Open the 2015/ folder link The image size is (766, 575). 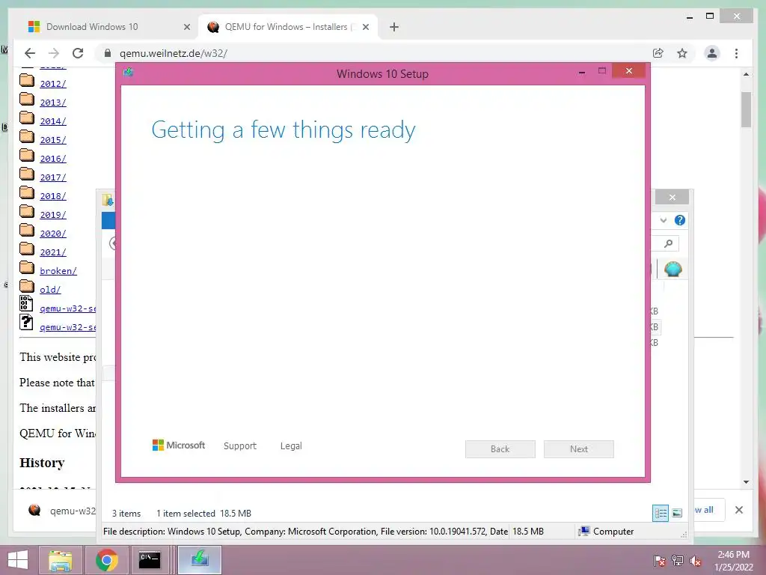(x=53, y=140)
